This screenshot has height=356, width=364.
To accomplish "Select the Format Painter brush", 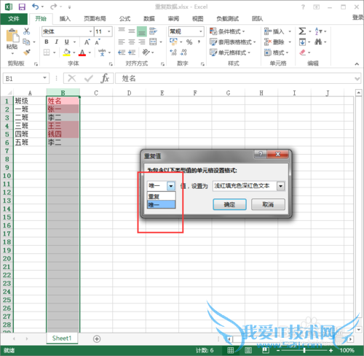I will (x=27, y=53).
